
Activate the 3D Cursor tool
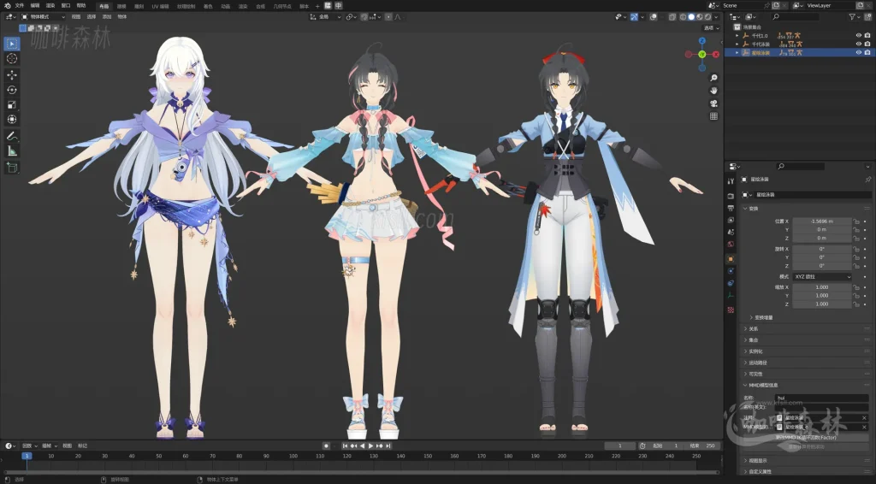coord(12,59)
